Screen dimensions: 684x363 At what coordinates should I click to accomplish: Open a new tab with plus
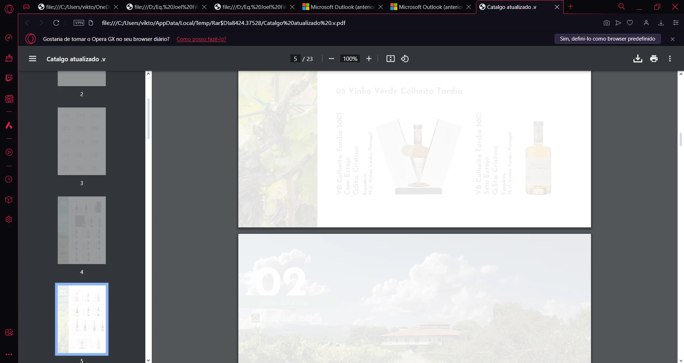pyautogui.click(x=571, y=6)
